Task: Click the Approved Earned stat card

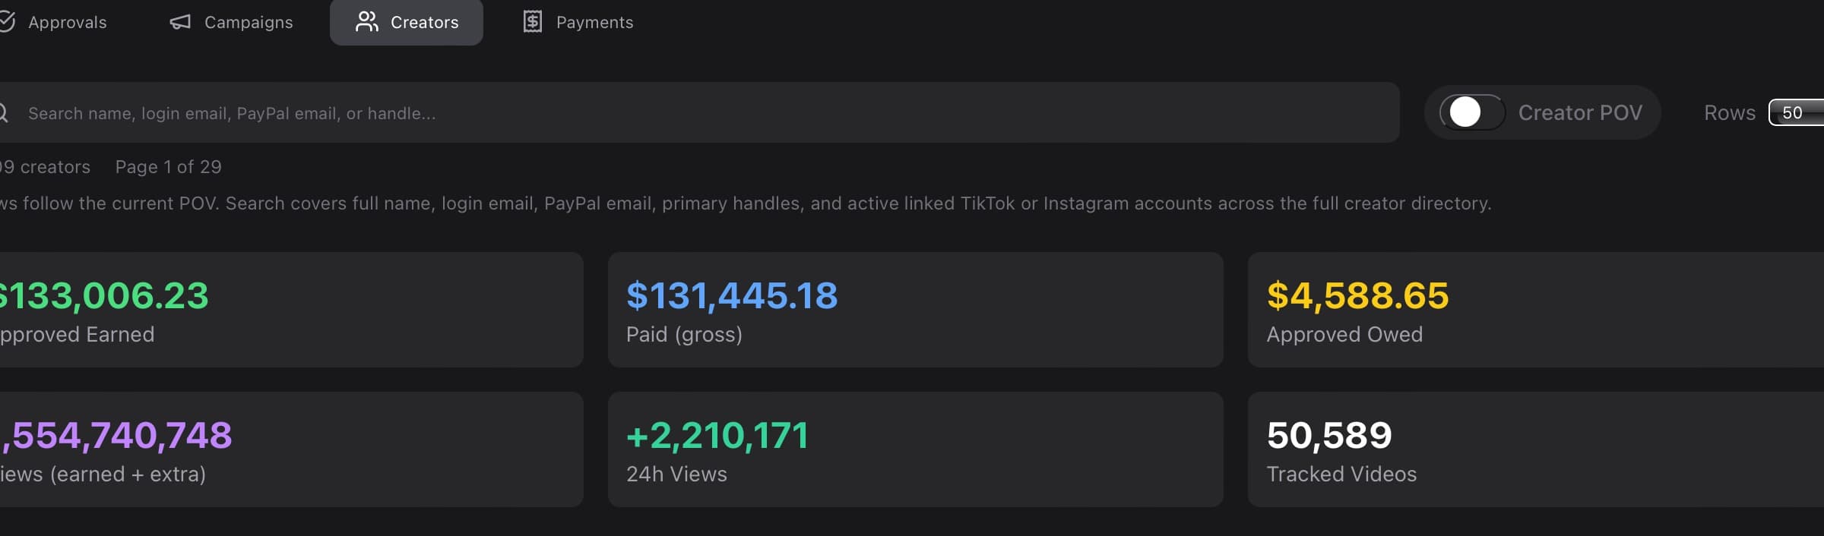Action: coord(289,310)
